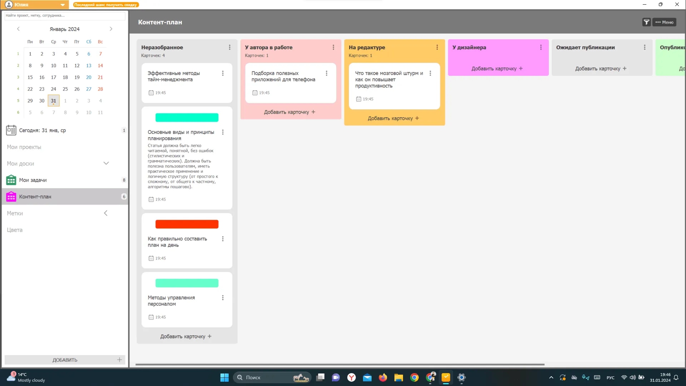Image resolution: width=686 pixels, height=386 pixels.
Task: Open Google Chrome from the taskbar
Action: point(414,377)
